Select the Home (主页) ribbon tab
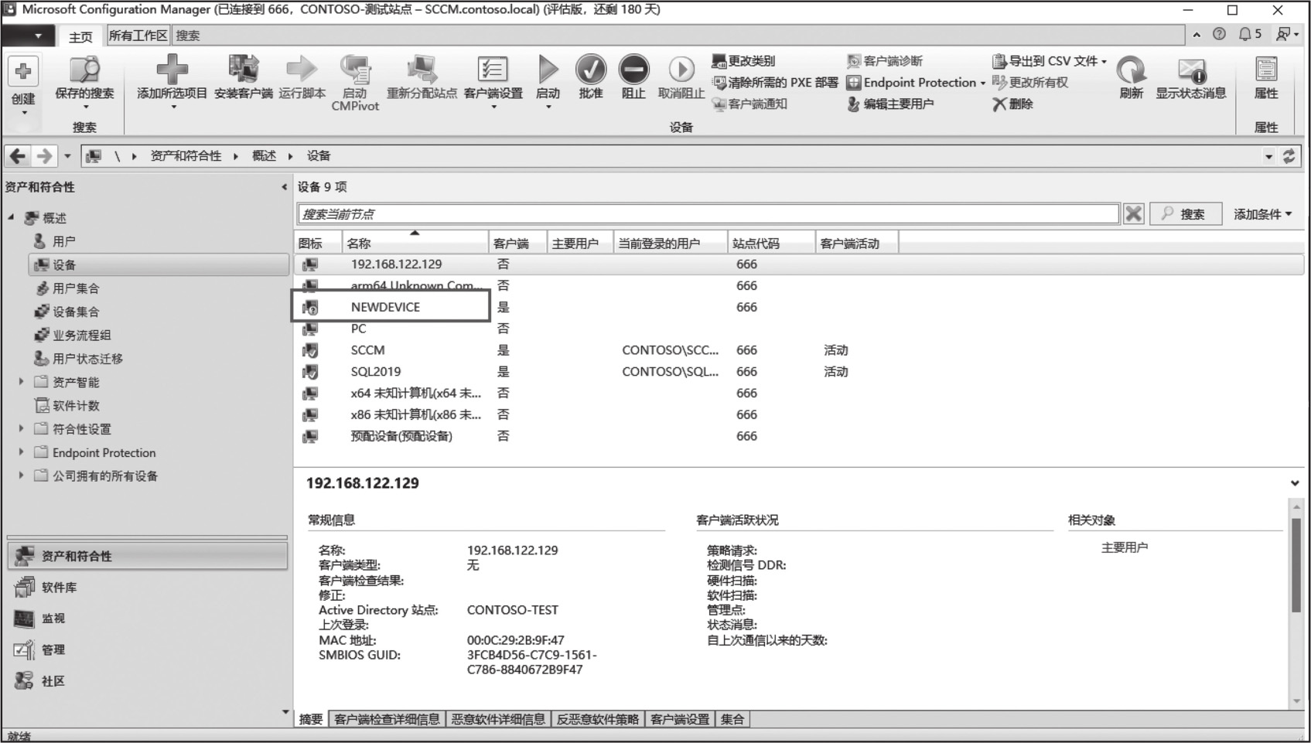Screen dimensions: 1311x743 pos(80,36)
